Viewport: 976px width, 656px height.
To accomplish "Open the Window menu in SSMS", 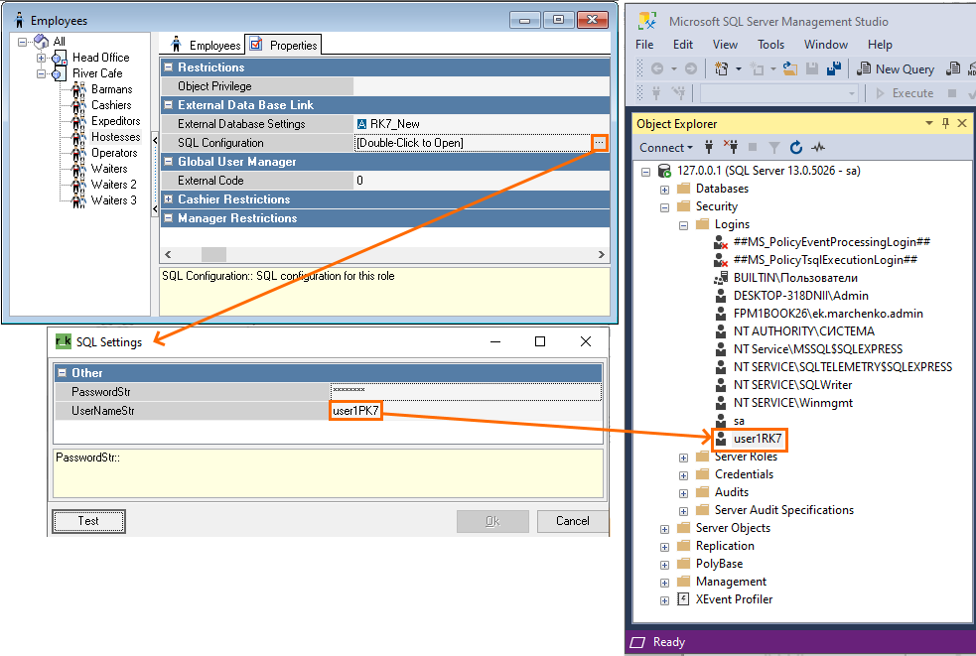I will point(825,45).
